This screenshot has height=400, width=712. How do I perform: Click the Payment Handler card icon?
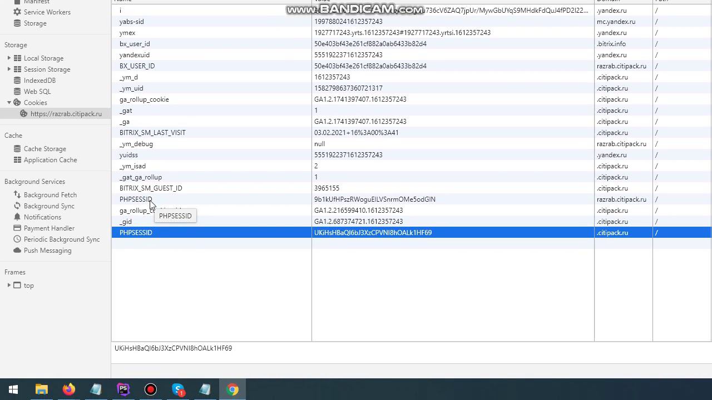(x=17, y=228)
